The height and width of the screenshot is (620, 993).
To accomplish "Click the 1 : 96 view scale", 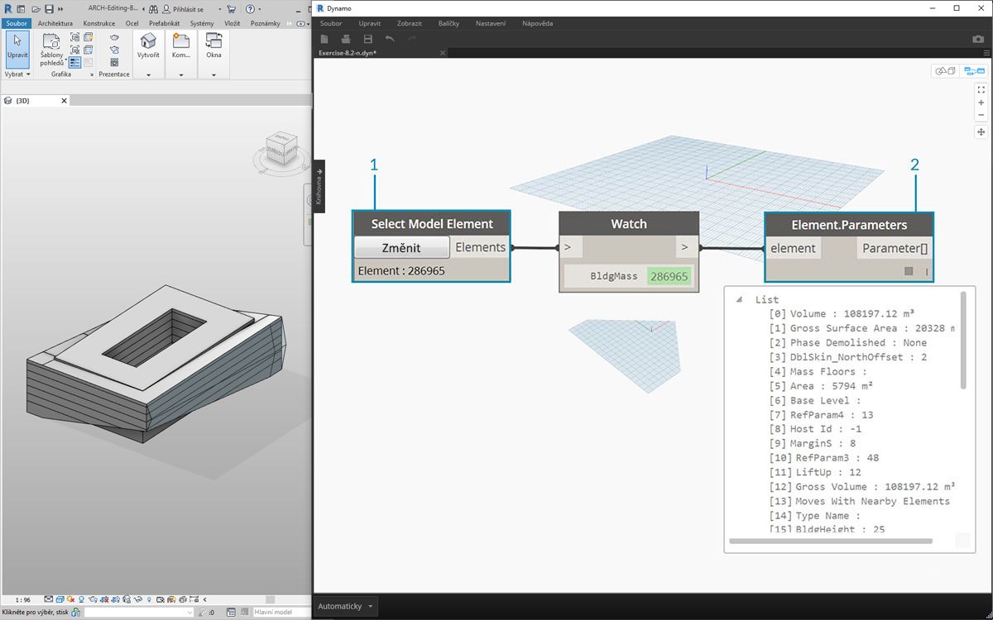I will [x=23, y=599].
